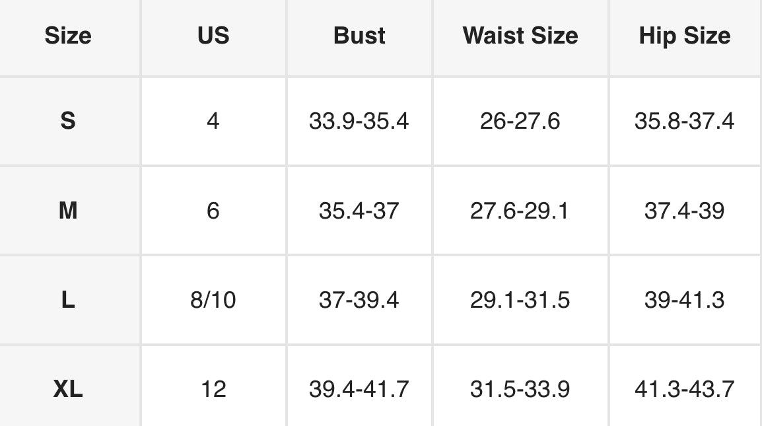Click bust value 39.4-41.7
Image resolution: width=762 pixels, height=426 pixels.
(x=359, y=389)
